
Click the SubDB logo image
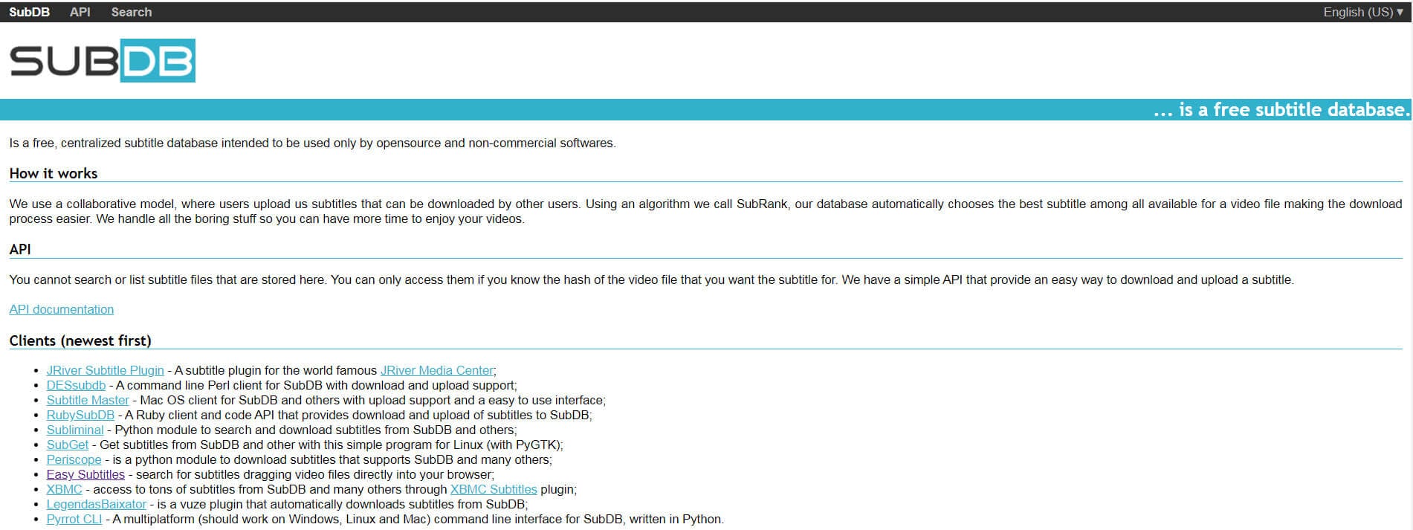pos(103,60)
